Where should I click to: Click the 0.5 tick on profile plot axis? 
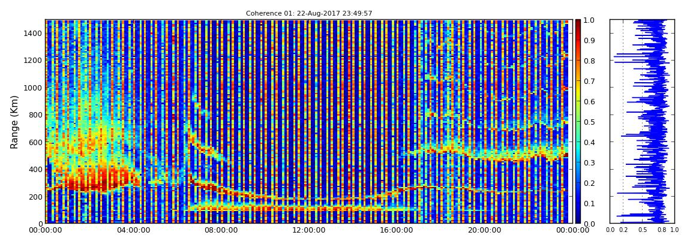pyautogui.click(x=642, y=230)
